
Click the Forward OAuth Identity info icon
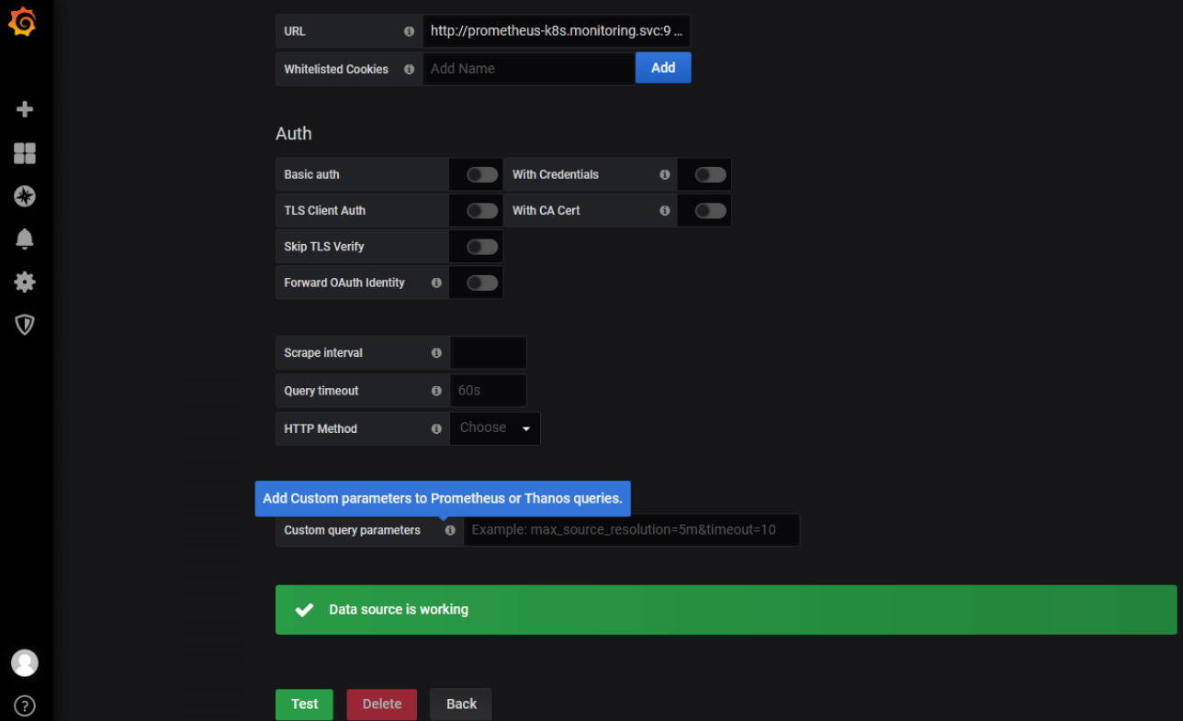coord(436,283)
